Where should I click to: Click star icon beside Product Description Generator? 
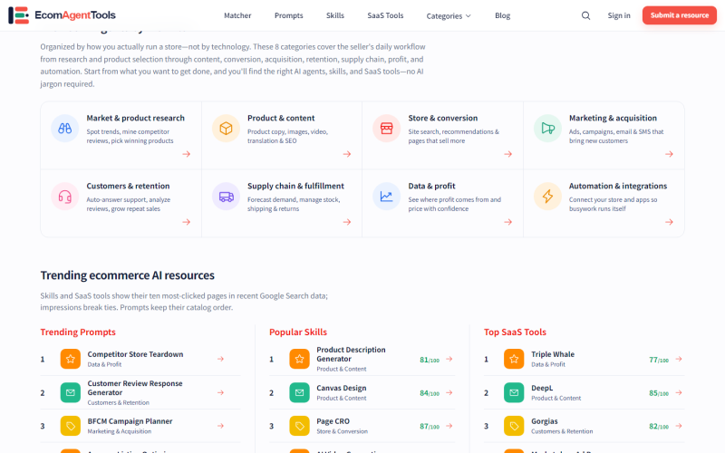pyautogui.click(x=300, y=359)
